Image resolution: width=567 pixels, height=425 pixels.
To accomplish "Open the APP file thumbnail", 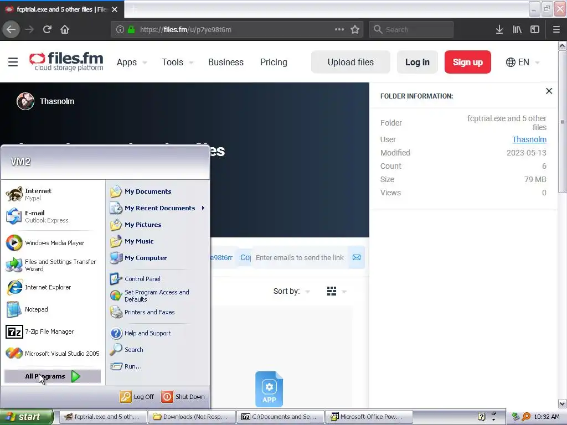I will click(x=269, y=389).
